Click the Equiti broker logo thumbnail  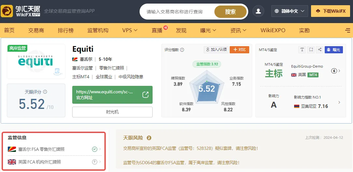(36, 61)
